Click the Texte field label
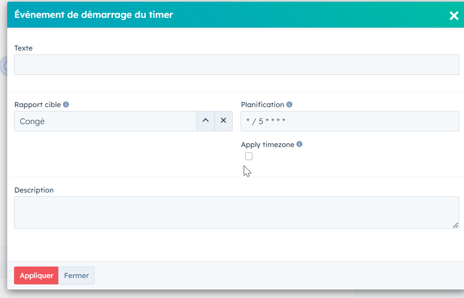This screenshot has height=298, width=464. pyautogui.click(x=23, y=48)
